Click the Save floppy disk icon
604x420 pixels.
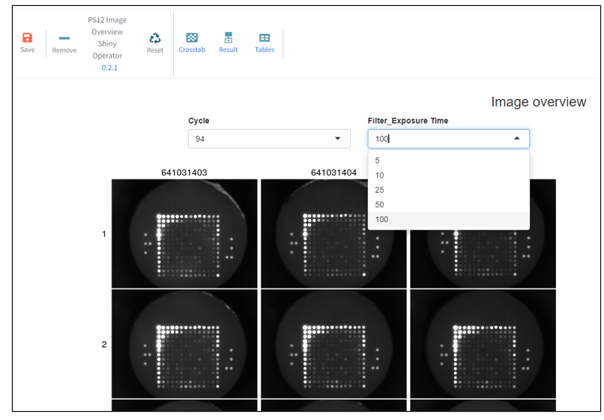pos(27,37)
